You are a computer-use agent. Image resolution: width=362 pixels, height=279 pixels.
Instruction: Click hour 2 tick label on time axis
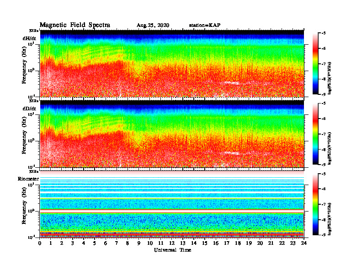[x=62, y=243]
